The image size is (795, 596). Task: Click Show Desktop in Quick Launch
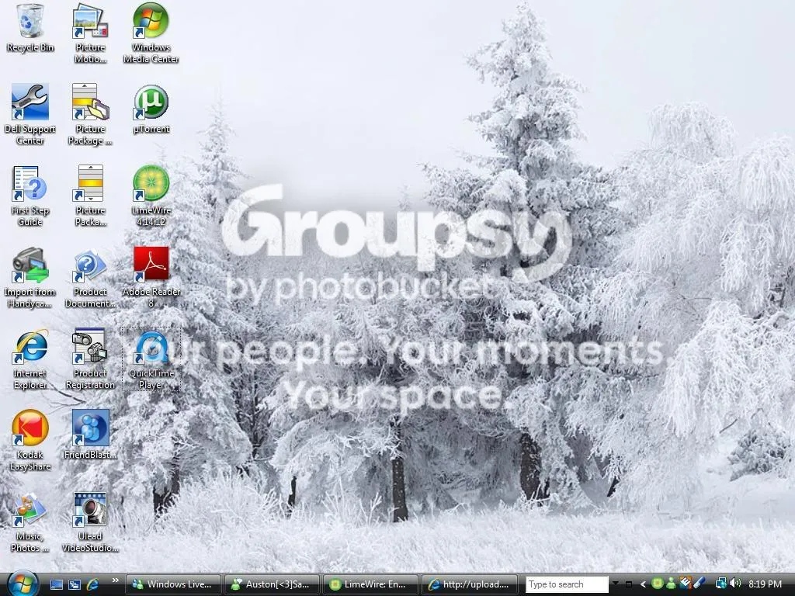tap(56, 584)
